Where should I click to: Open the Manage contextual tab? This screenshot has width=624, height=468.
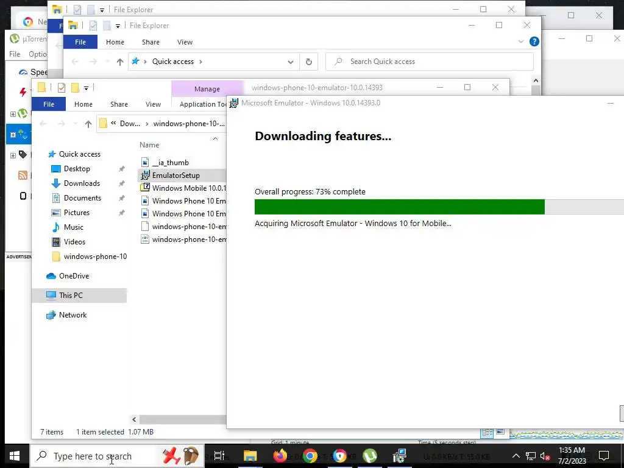[207, 89]
